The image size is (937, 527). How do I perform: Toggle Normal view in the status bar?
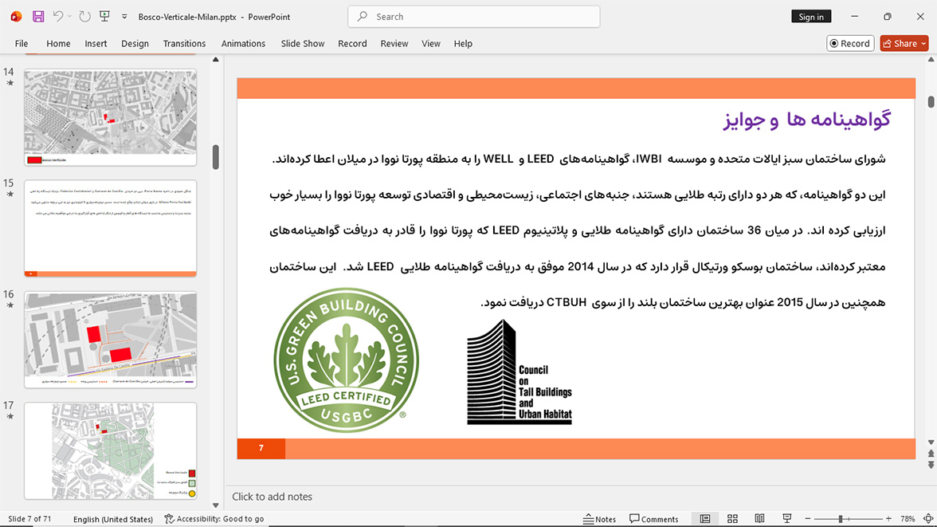(x=705, y=518)
